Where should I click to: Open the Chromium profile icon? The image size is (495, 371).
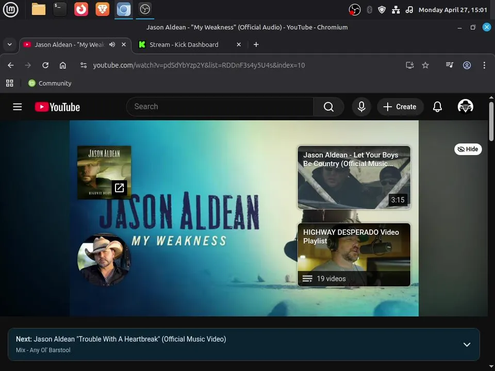467,65
